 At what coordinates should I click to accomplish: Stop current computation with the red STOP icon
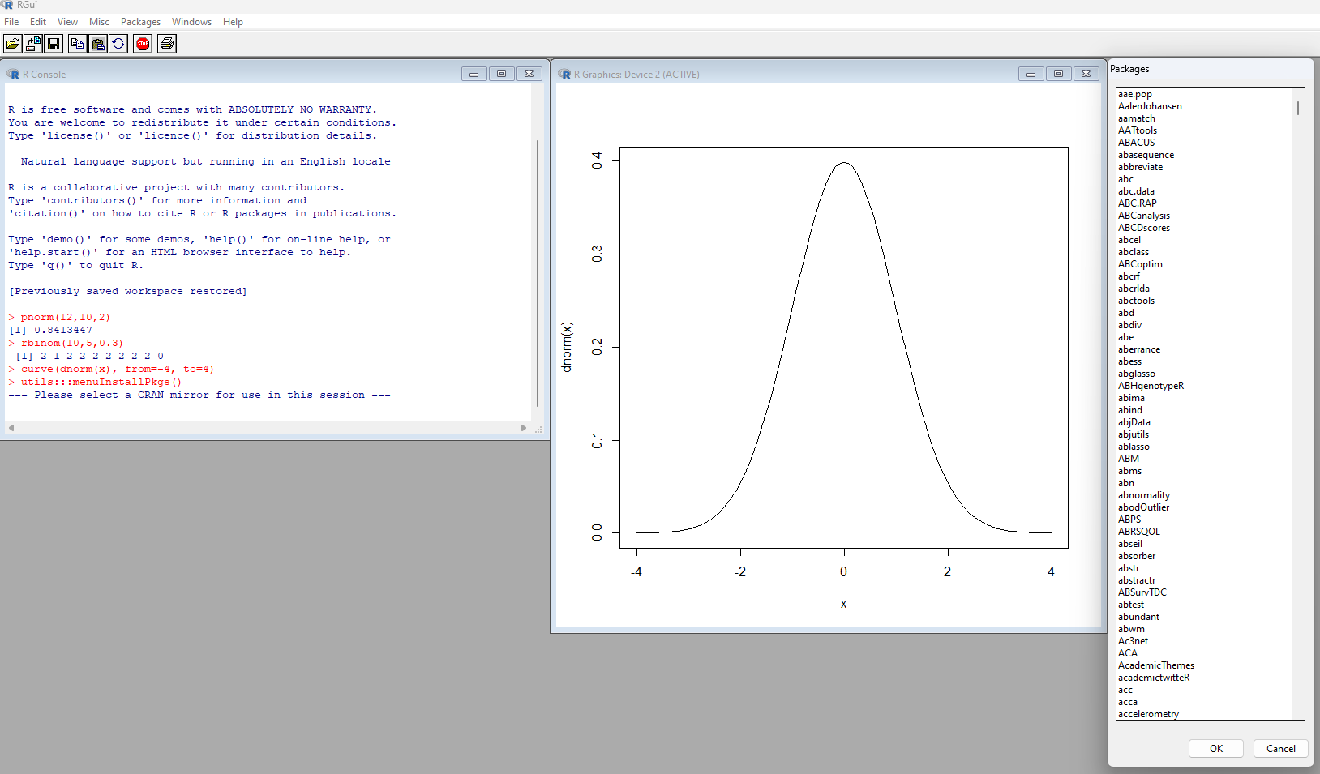coord(143,44)
